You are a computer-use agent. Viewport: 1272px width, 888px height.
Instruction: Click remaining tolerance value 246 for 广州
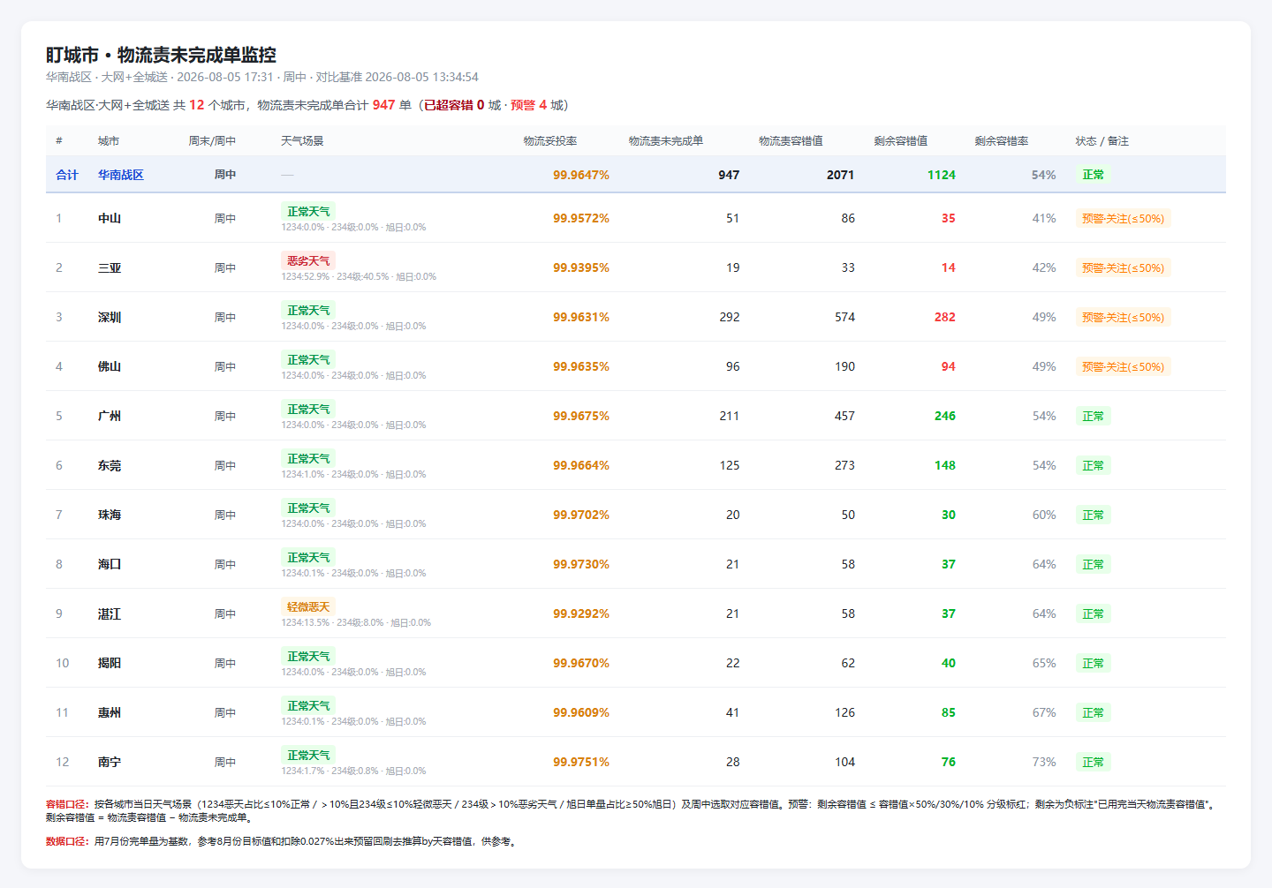coord(945,416)
